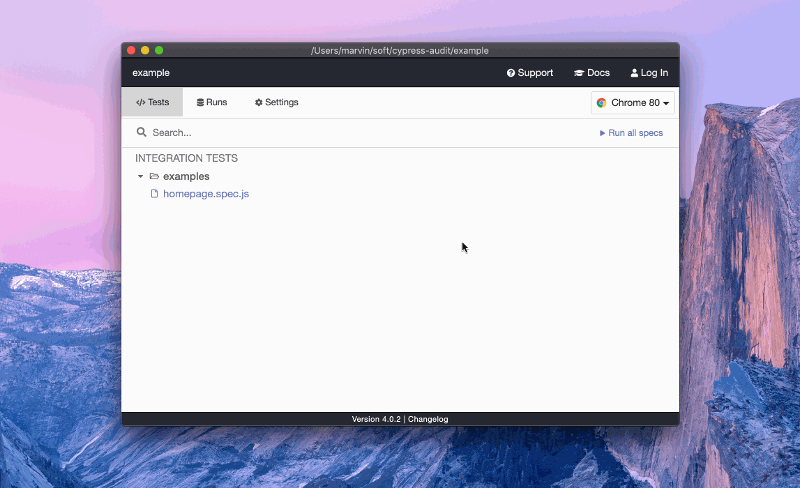Focus the Search specs field
The height and width of the screenshot is (488, 800).
tap(357, 132)
